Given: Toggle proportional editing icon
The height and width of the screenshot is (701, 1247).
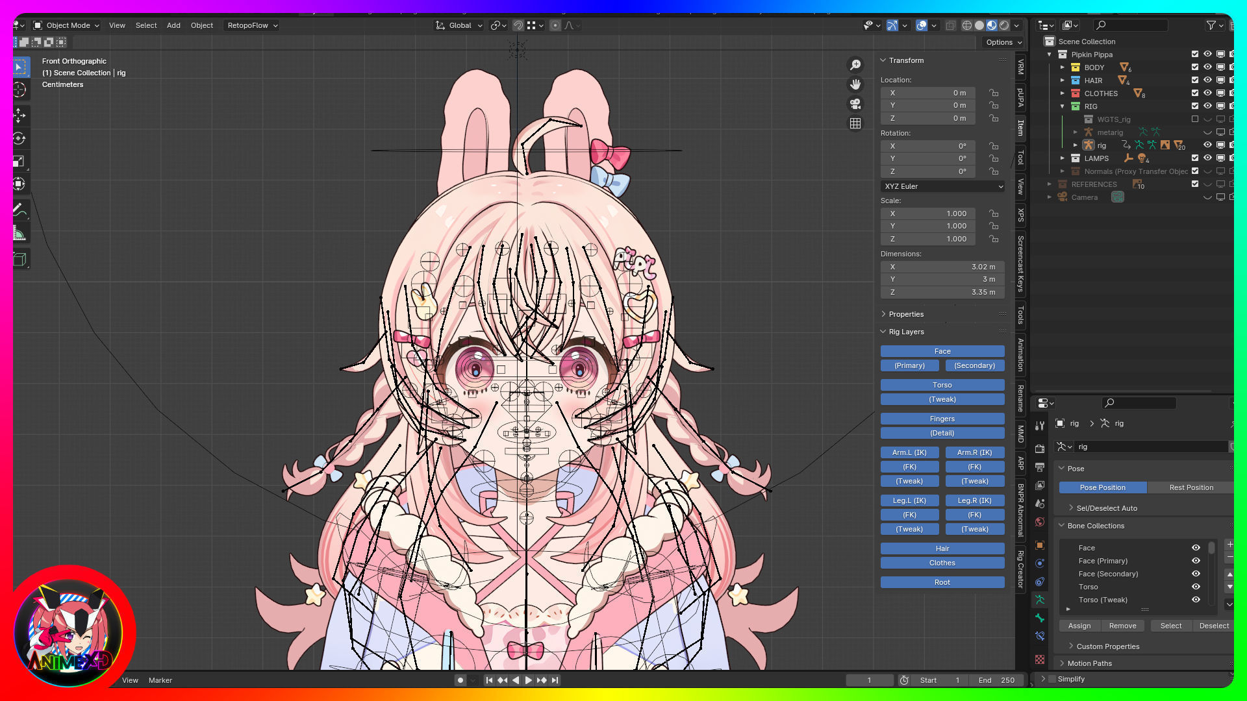Looking at the screenshot, I should (x=555, y=25).
